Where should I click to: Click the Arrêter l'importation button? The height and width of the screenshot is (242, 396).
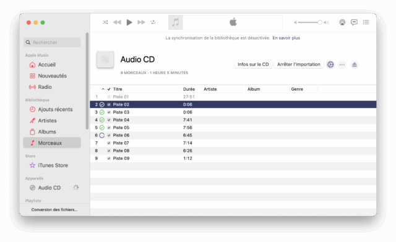pyautogui.click(x=299, y=64)
